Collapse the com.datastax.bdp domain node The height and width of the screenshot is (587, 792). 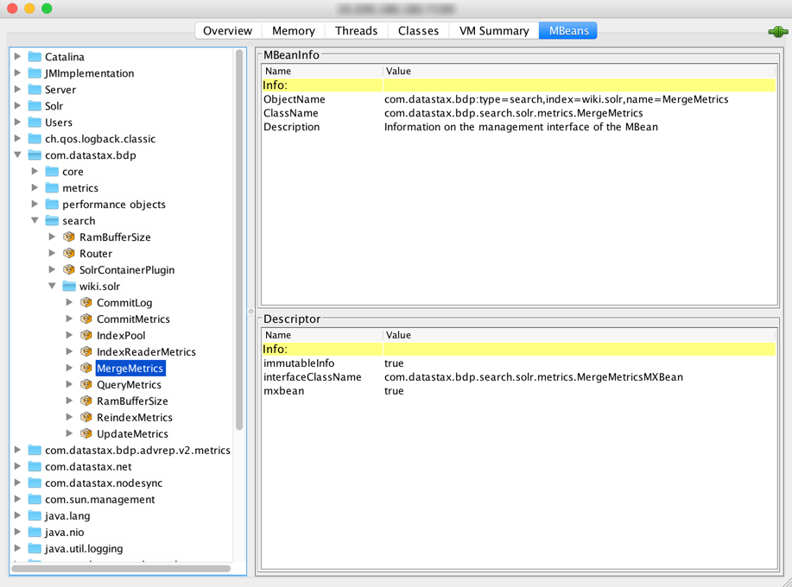pos(18,155)
